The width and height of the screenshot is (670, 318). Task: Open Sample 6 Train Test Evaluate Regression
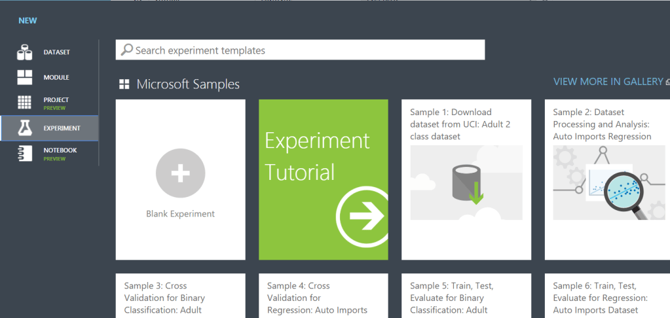607,296
